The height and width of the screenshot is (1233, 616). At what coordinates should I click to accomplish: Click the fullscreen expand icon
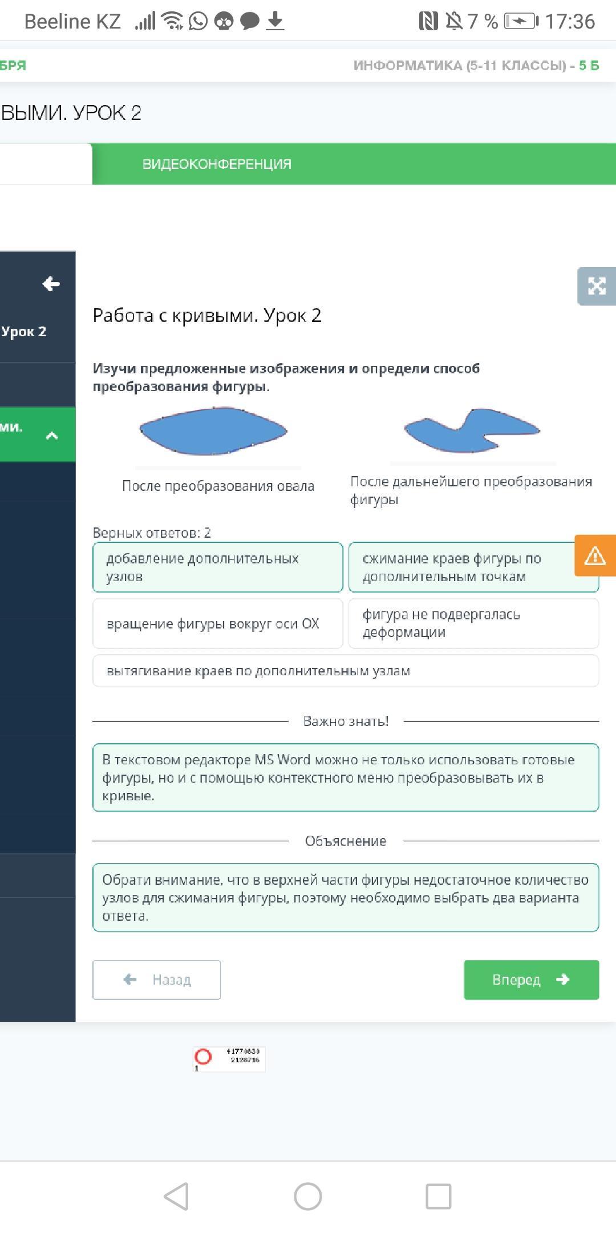[596, 286]
